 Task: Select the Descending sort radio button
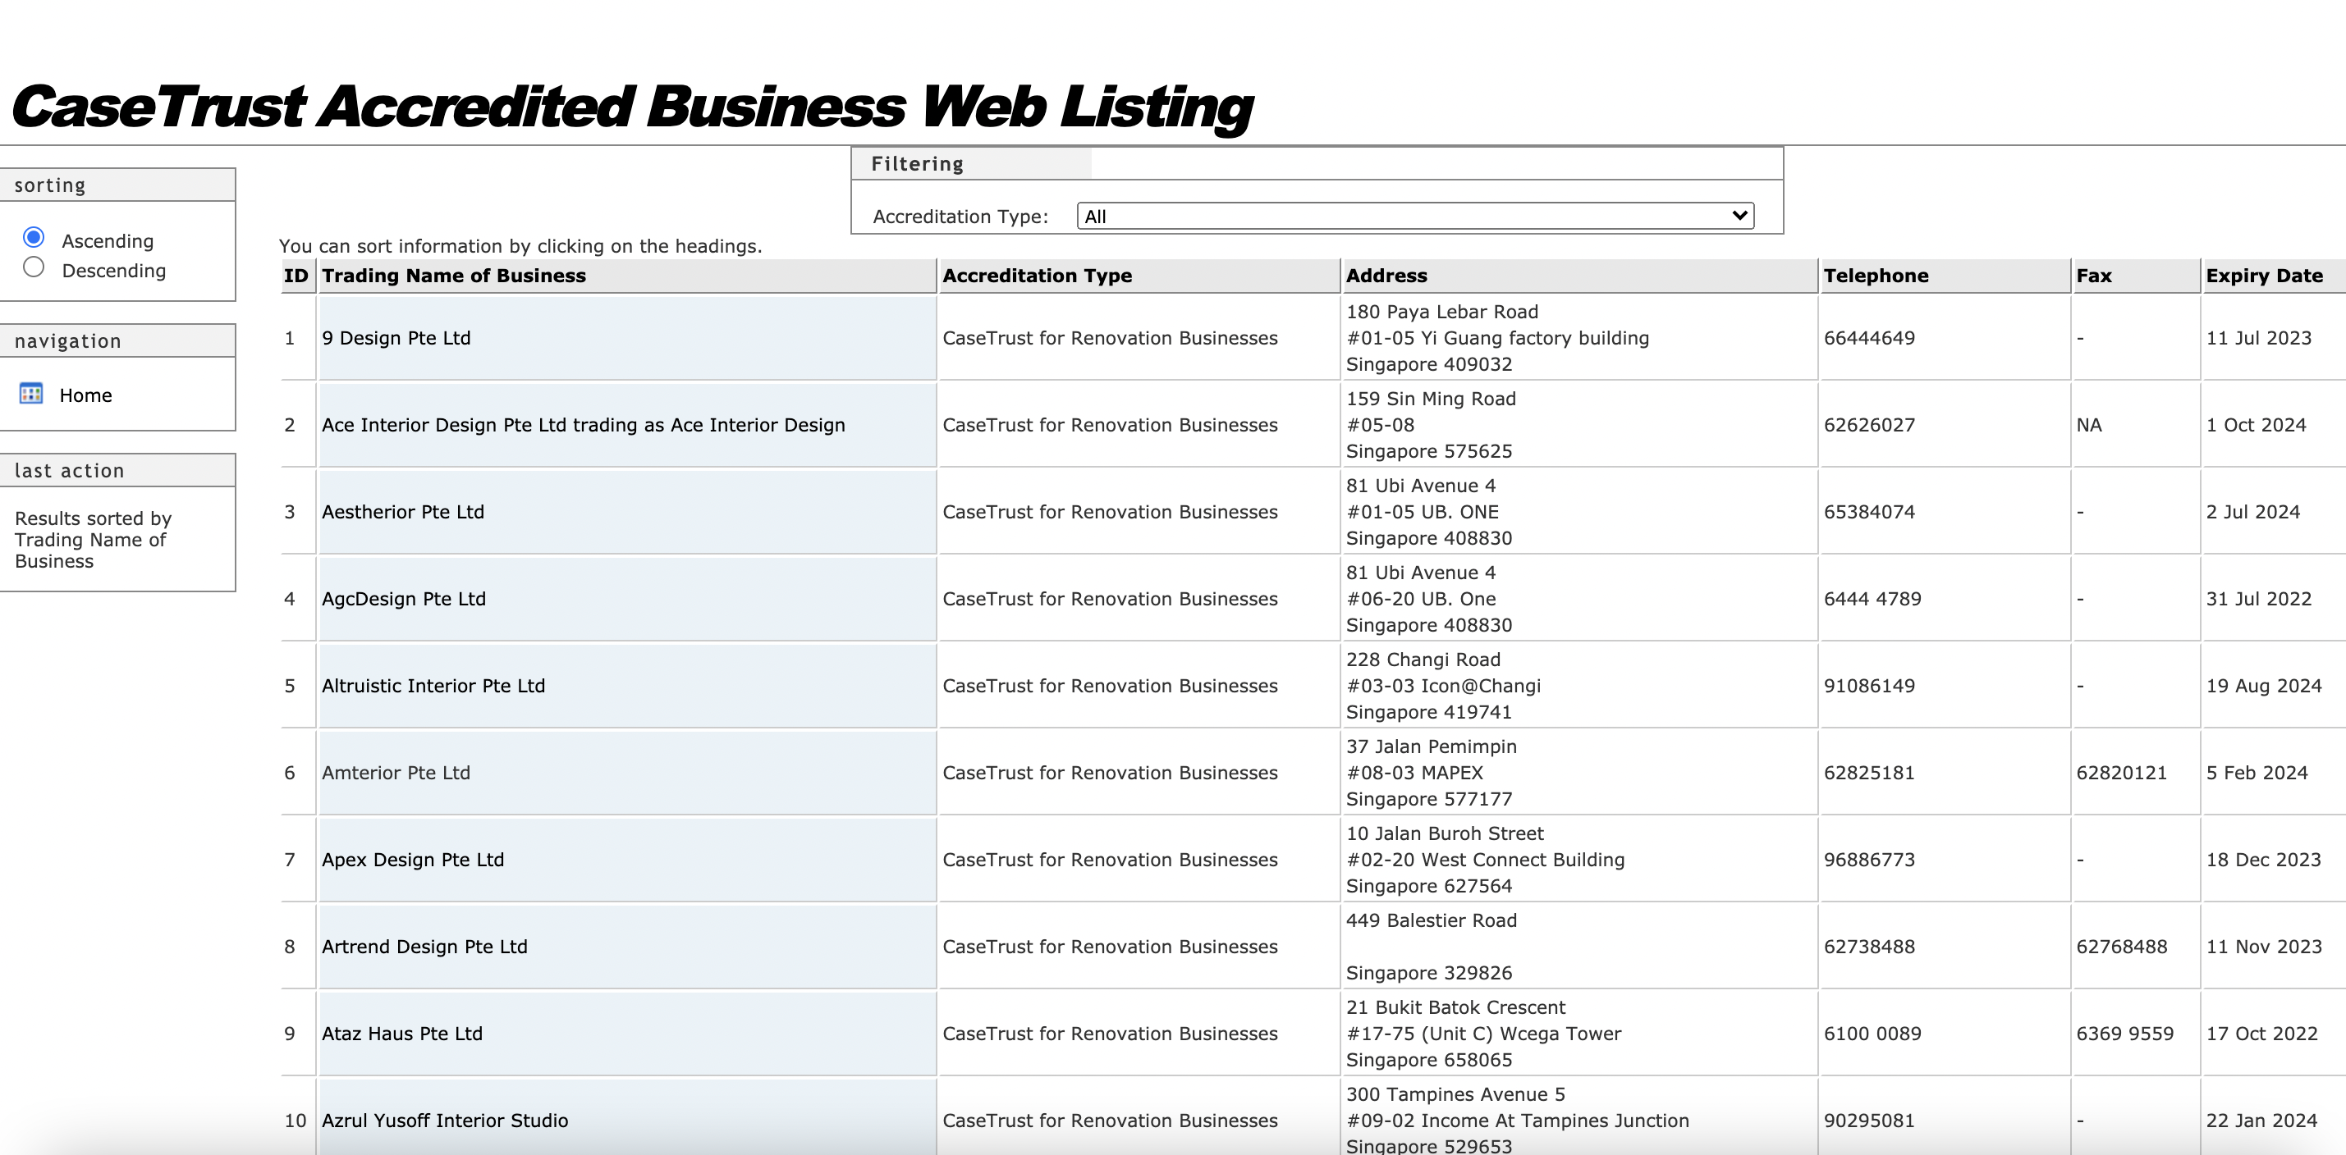pyautogui.click(x=34, y=267)
